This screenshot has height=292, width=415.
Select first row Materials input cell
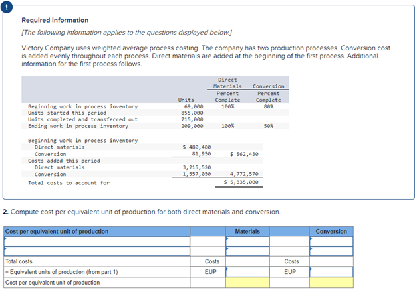coord(247,242)
